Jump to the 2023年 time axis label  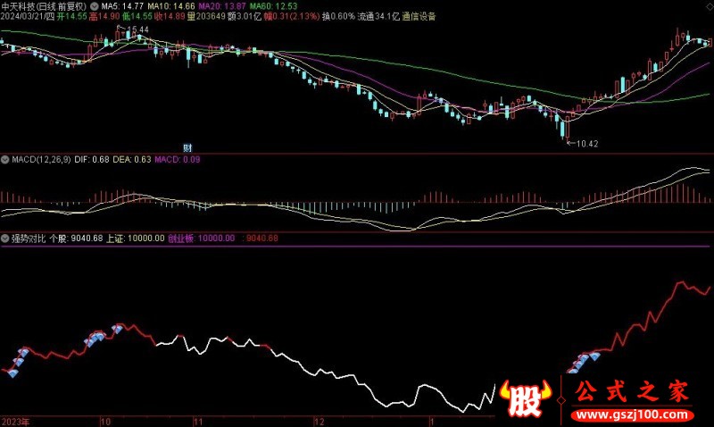pyautogui.click(x=15, y=422)
